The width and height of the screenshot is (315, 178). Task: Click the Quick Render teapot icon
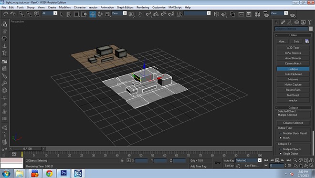pyautogui.click(x=293, y=15)
